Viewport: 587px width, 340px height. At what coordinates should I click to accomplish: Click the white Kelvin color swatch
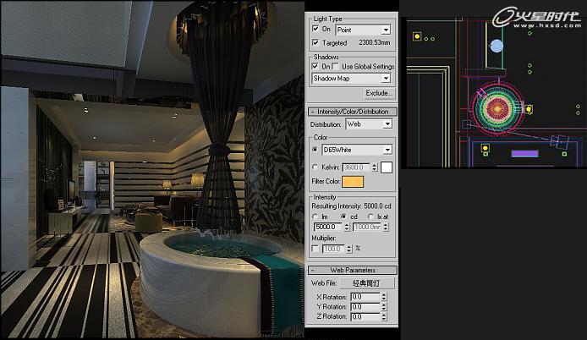(x=387, y=167)
